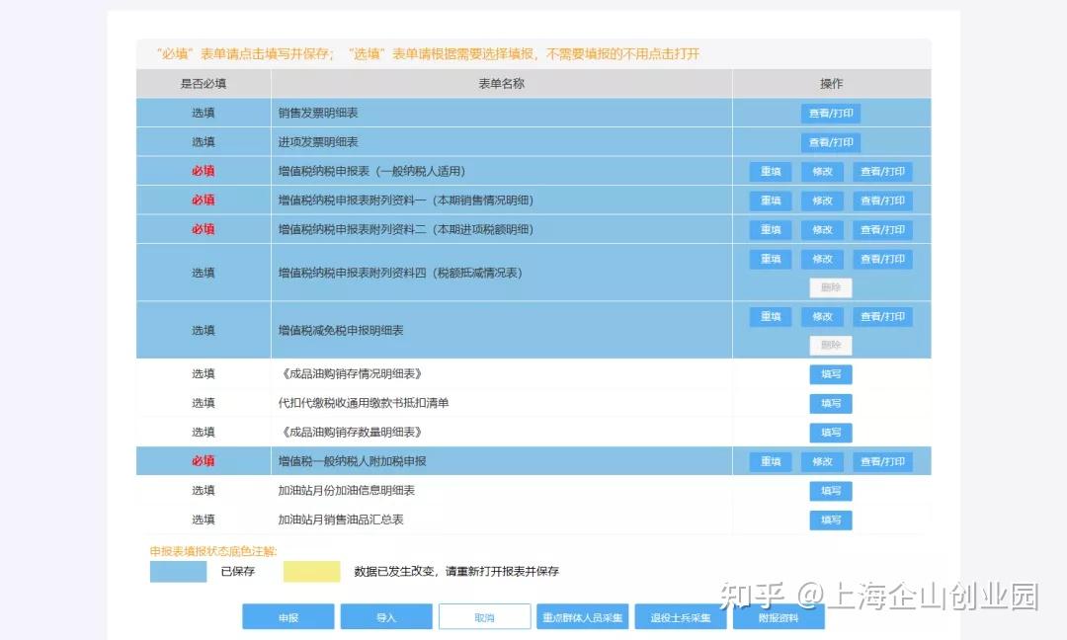Click 填写 for 加油站月销售油品汇总表

[830, 520]
